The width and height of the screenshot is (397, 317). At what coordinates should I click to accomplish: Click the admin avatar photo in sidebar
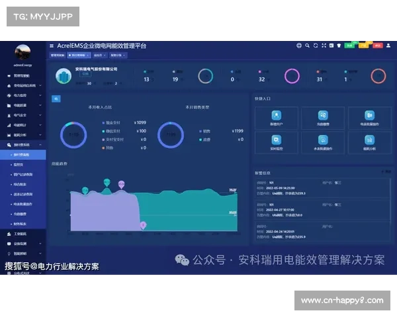(22, 52)
